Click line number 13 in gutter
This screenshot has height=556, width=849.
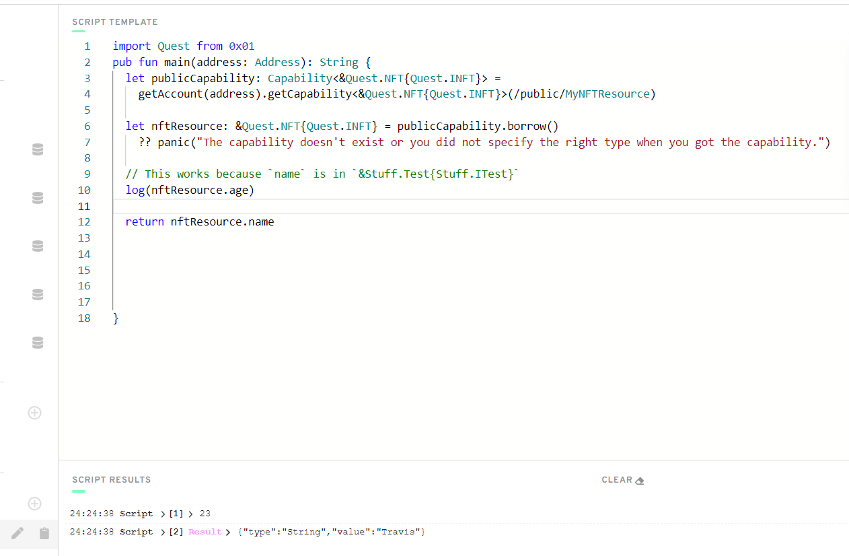tap(84, 238)
